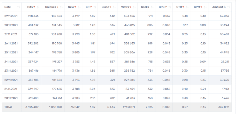Click views value 83 454
Image resolution: width=236 pixels, height=114 pixels.
(x=130, y=89)
